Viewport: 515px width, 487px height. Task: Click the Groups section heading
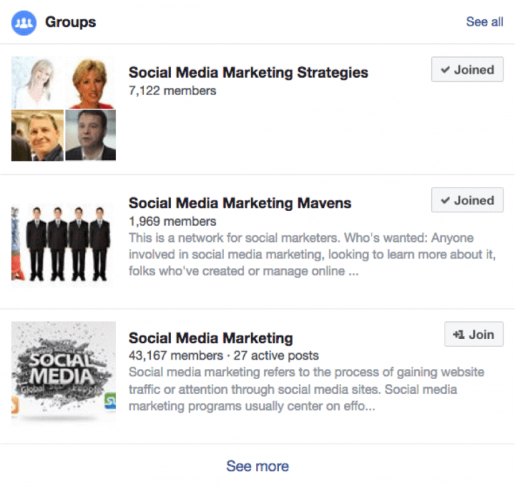[70, 22]
